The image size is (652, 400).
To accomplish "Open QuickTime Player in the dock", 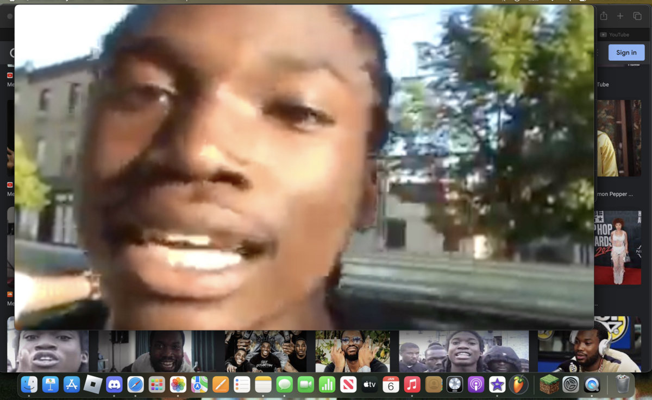I will 592,384.
